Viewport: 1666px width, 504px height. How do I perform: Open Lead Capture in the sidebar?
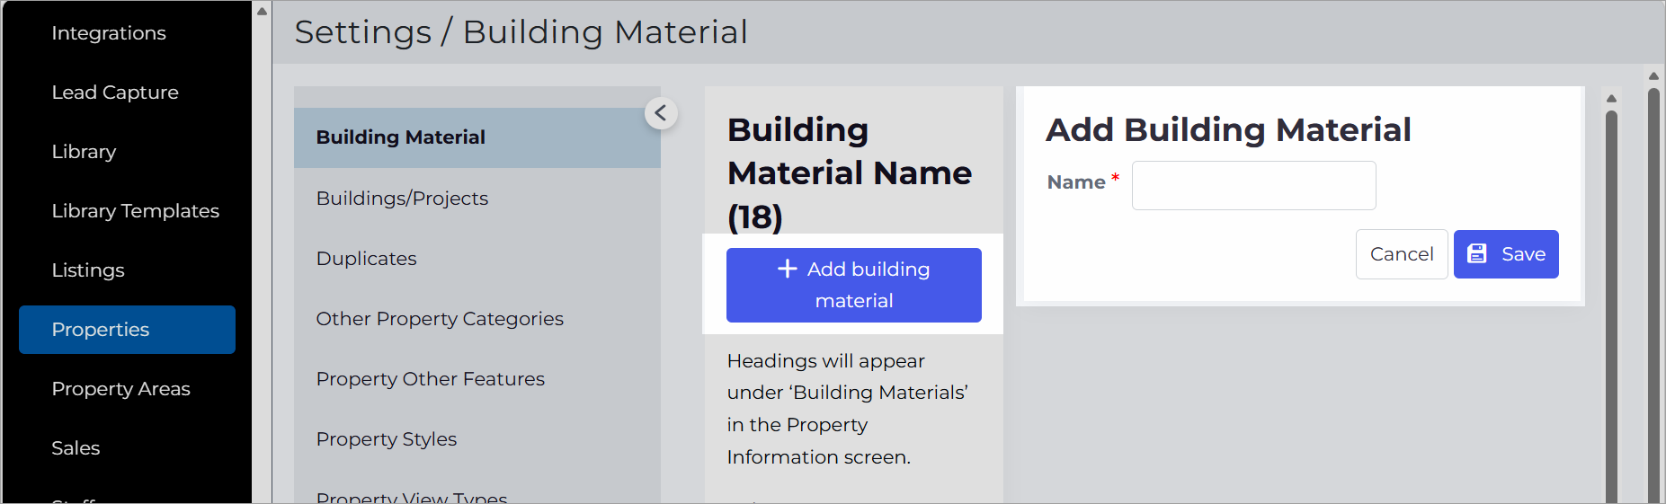(x=115, y=93)
